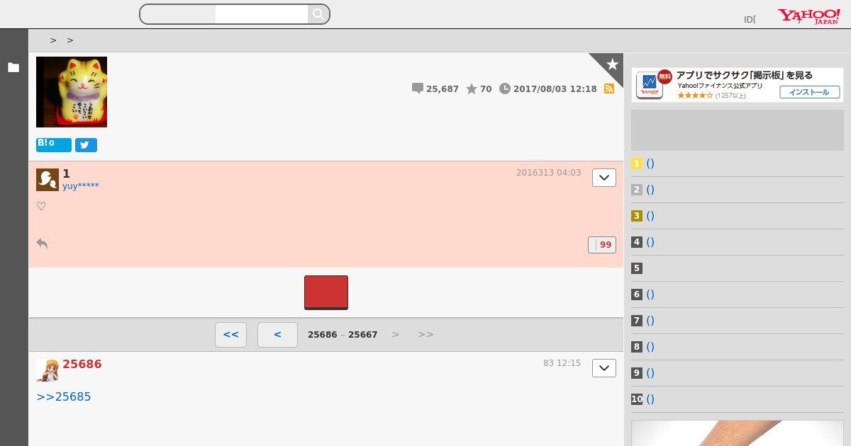Click the red square button

click(326, 292)
